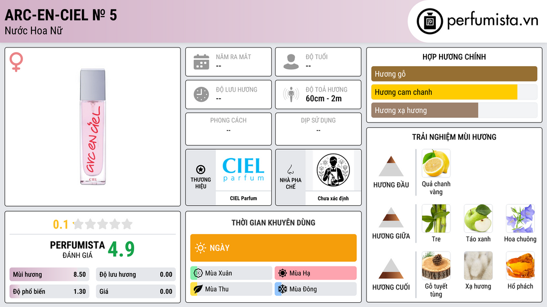Click the Hương xạ hương accord bar
The image size is (547, 307).
coord(454,110)
